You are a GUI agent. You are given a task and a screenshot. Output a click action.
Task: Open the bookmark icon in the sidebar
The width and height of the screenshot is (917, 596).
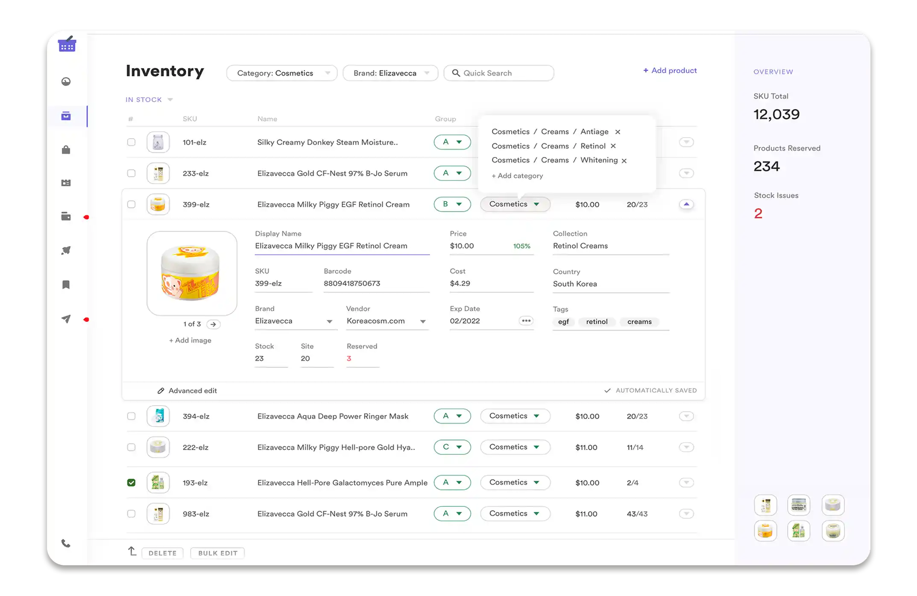pos(66,284)
